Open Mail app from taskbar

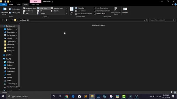79,97
